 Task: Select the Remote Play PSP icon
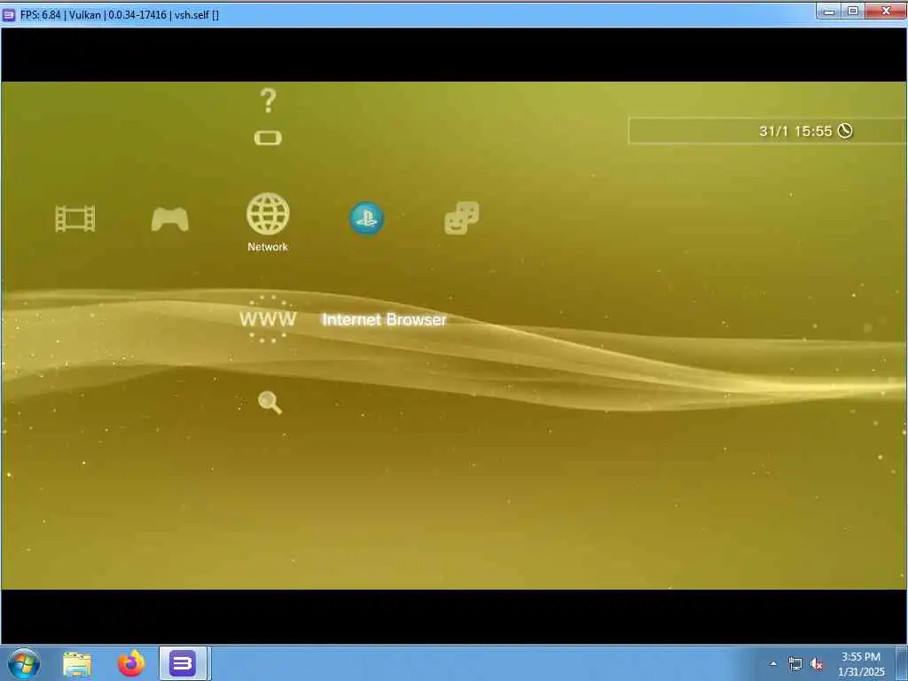[268, 137]
